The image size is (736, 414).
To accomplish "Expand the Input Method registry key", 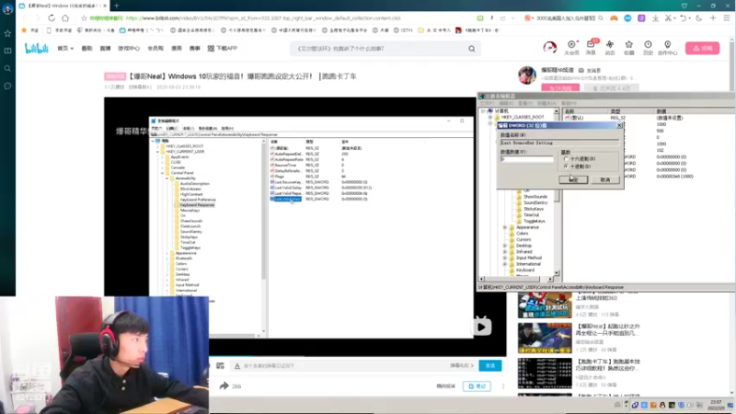I will click(x=505, y=258).
